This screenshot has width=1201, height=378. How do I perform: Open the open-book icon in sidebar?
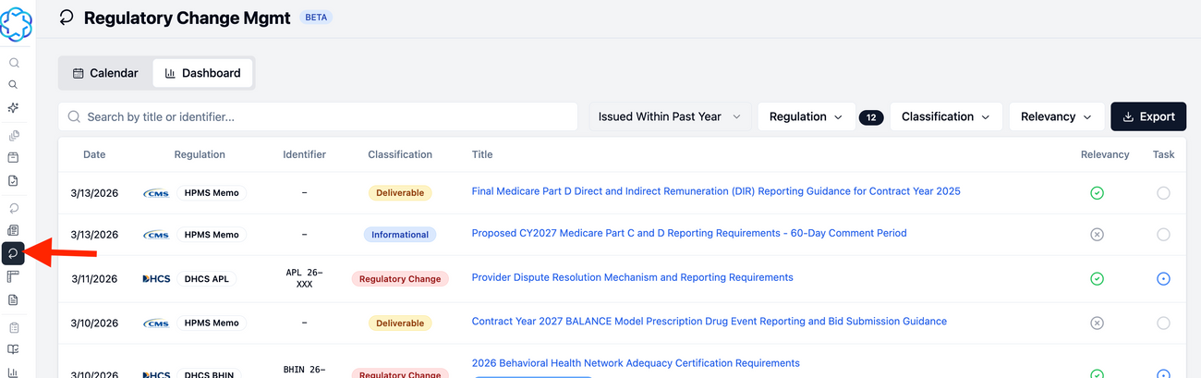[x=14, y=349]
